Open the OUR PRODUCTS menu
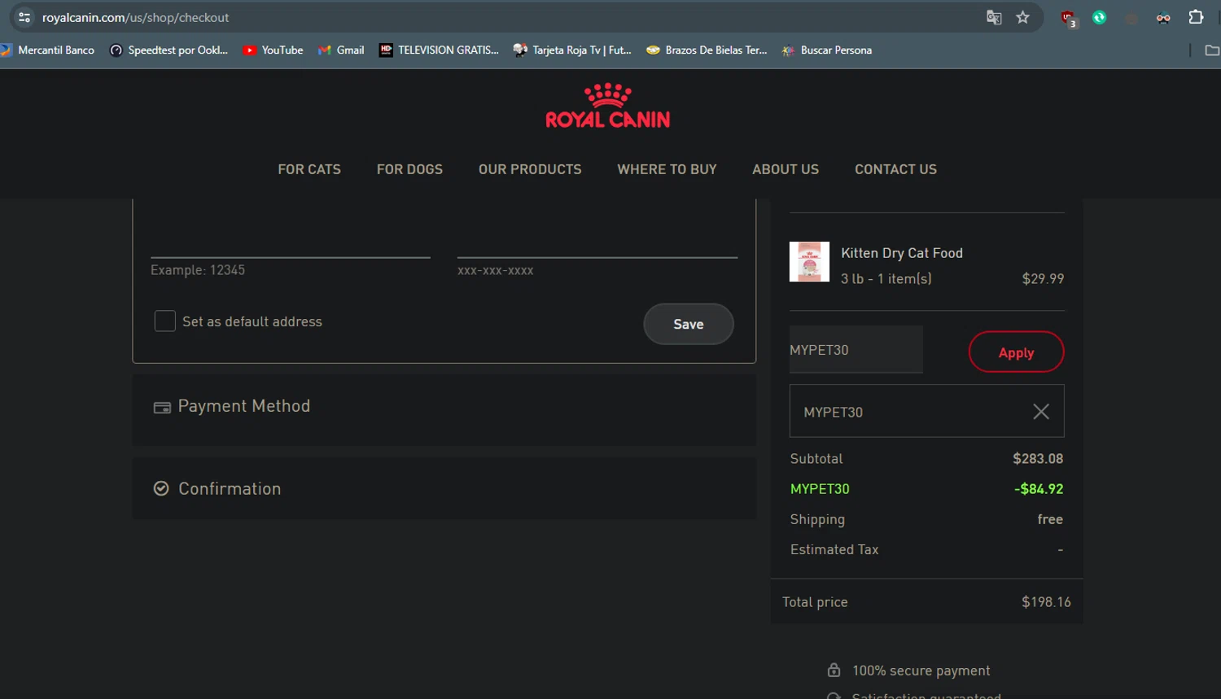The width and height of the screenshot is (1221, 699). point(530,169)
